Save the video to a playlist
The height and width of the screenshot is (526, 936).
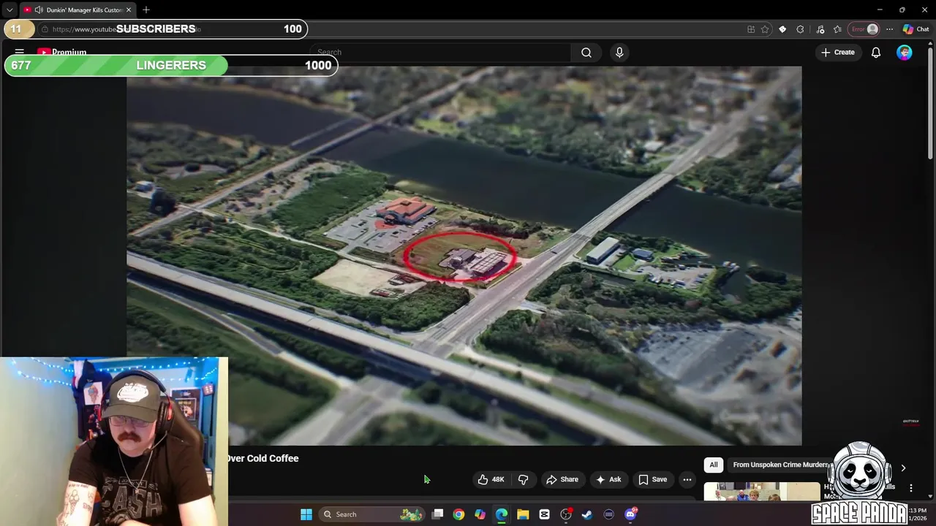pyautogui.click(x=652, y=479)
